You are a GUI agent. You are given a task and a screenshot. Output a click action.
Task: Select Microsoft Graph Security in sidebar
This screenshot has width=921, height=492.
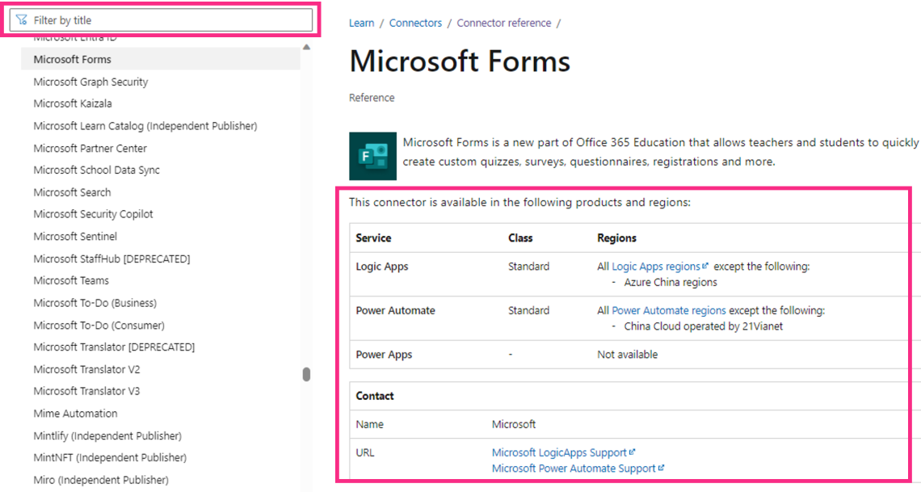coord(90,82)
